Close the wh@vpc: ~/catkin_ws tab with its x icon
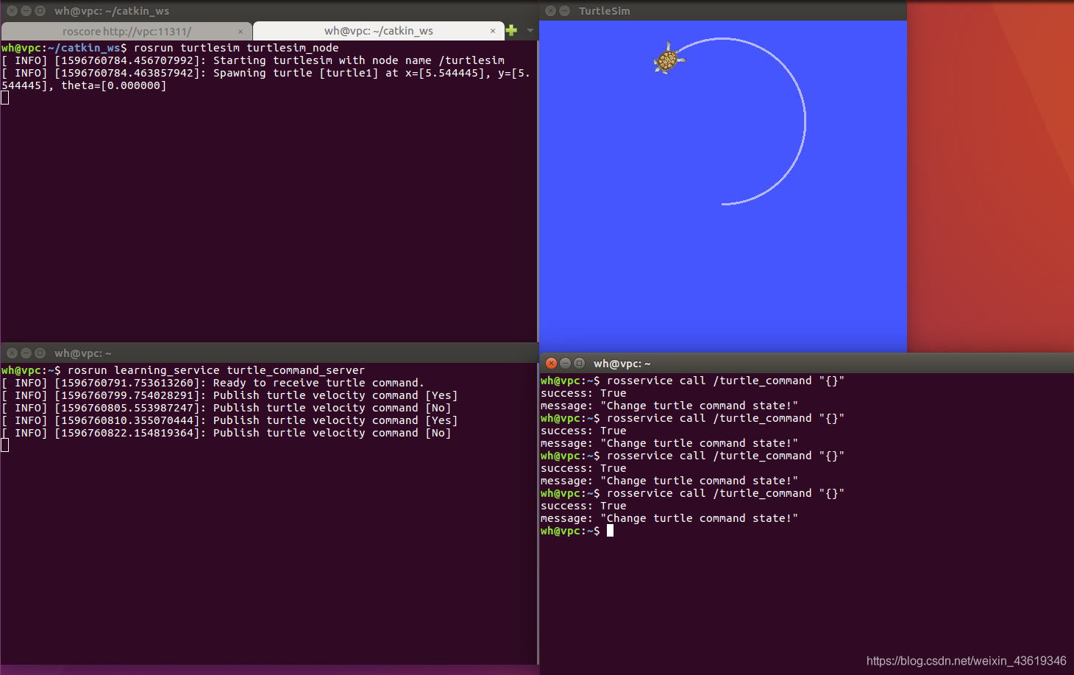This screenshot has height=675, width=1074. point(493,31)
